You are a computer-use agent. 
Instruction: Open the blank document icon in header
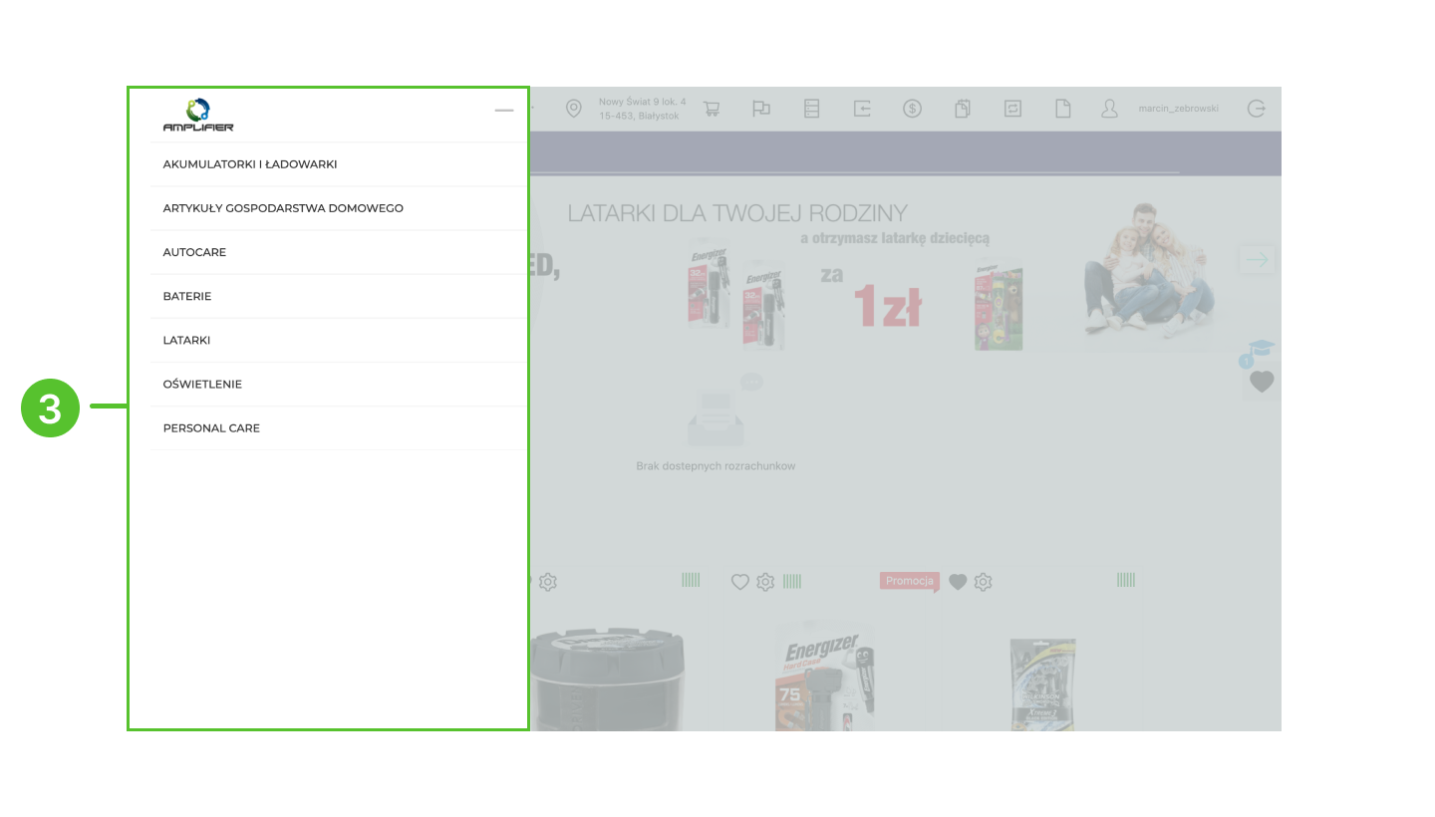coord(1062,109)
